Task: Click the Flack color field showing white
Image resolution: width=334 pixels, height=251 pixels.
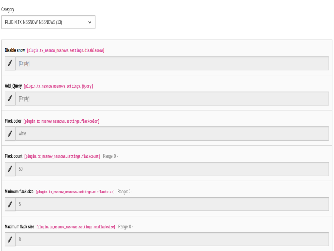Action: click(172, 134)
